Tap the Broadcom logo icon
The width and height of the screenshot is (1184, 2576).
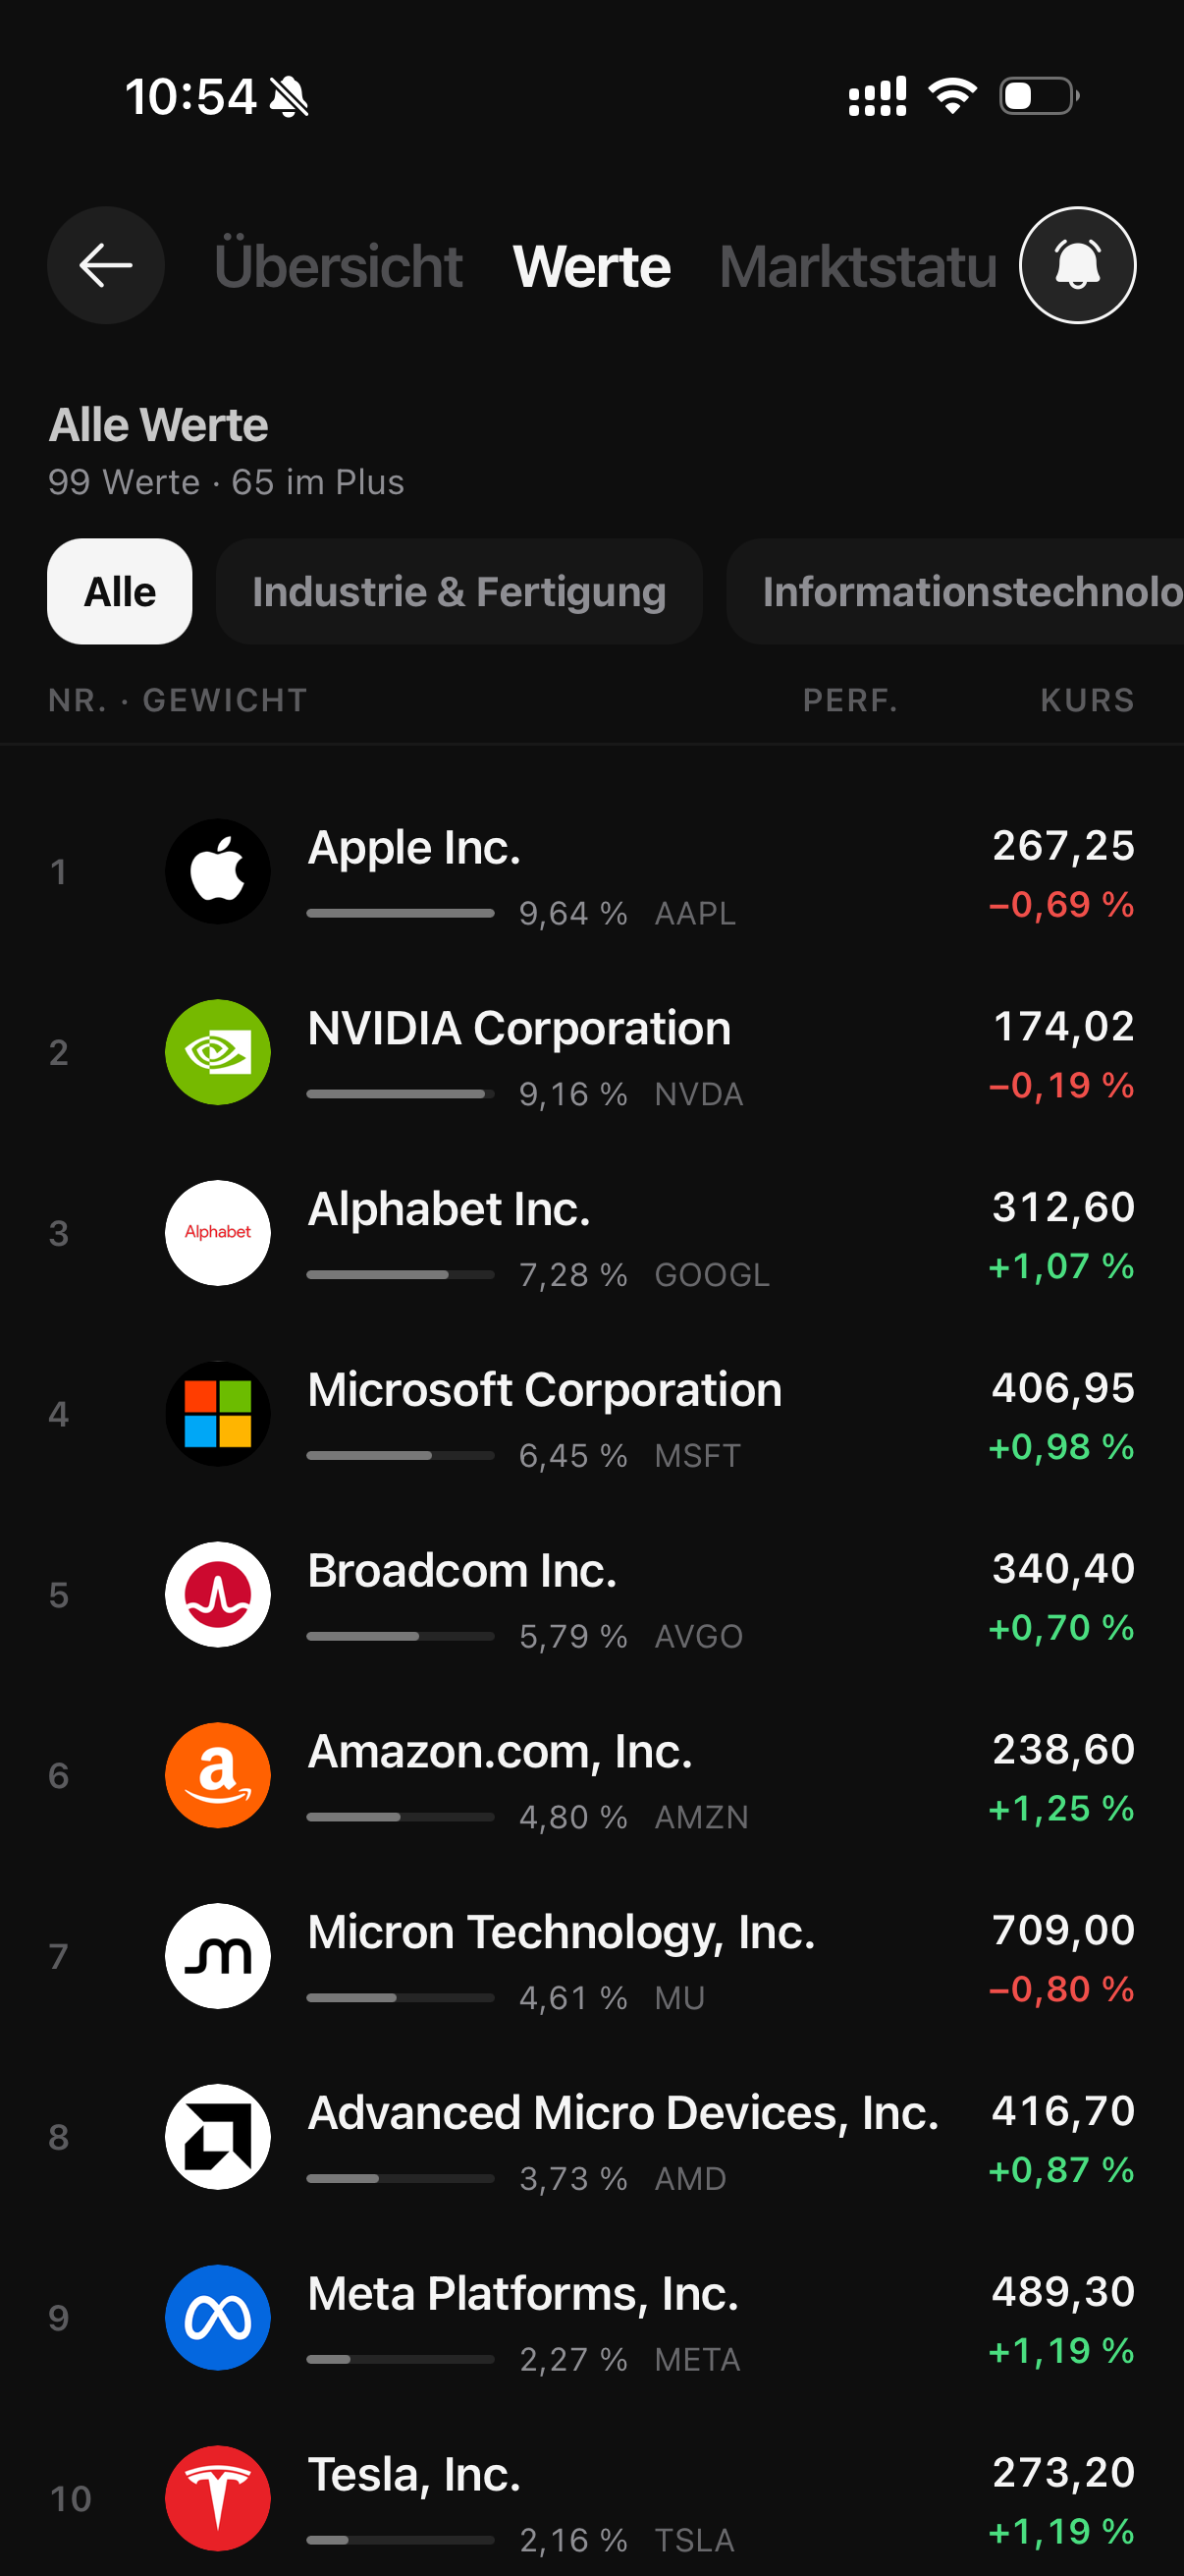click(x=218, y=1594)
